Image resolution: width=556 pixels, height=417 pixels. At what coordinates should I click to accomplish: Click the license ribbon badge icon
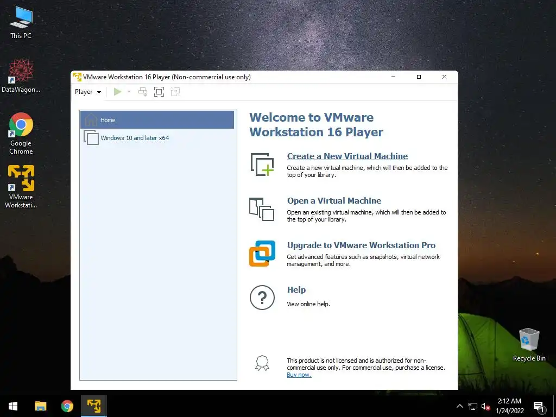[x=262, y=363]
